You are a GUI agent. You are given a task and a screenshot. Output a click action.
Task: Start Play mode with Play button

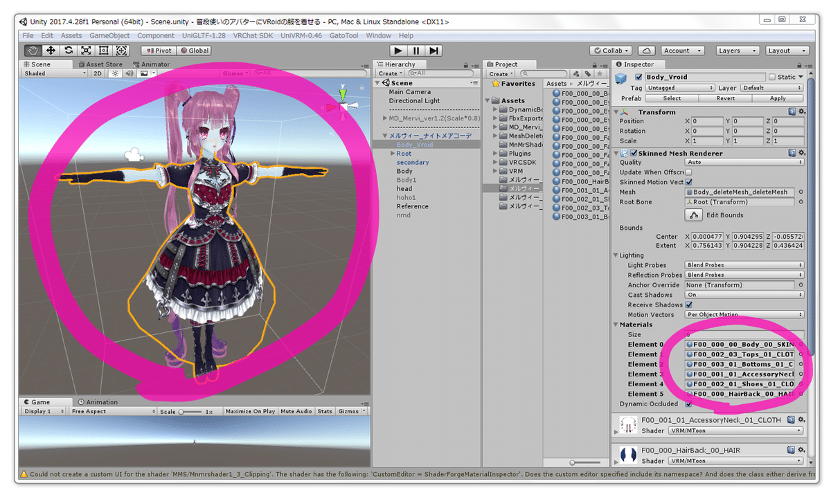pos(398,51)
